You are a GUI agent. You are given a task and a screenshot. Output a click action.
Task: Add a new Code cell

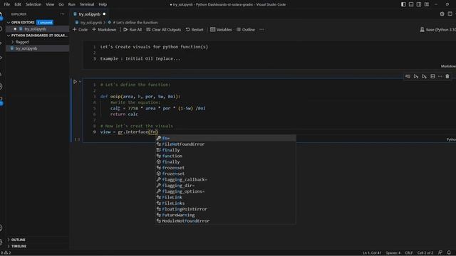[x=80, y=30]
